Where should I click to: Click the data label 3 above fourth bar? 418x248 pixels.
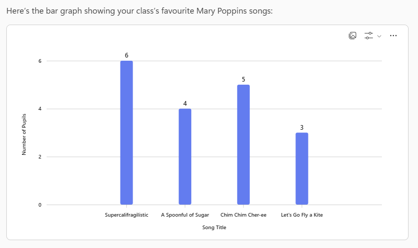[302, 127]
